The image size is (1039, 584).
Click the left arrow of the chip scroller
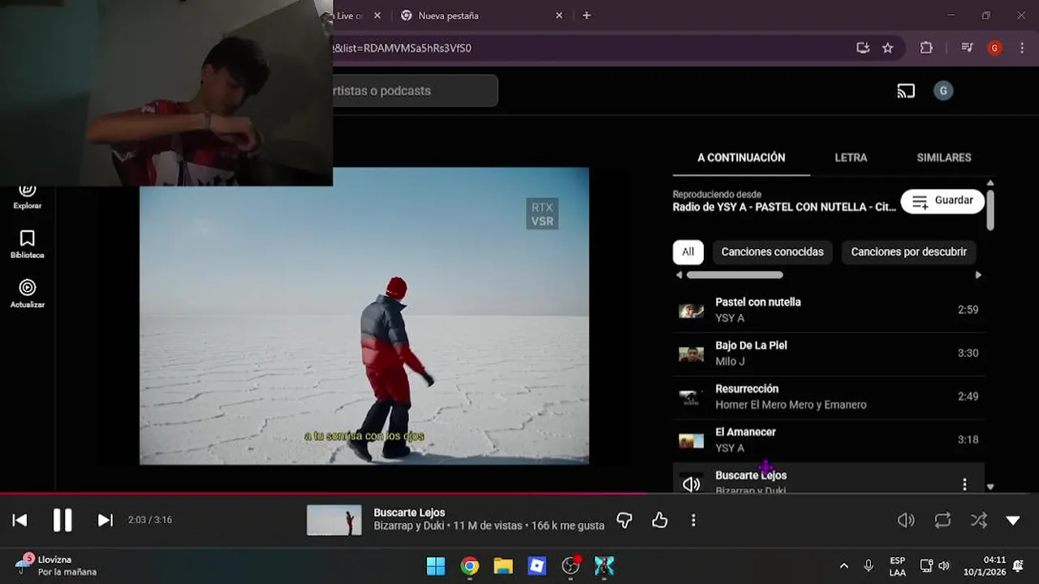(x=679, y=275)
